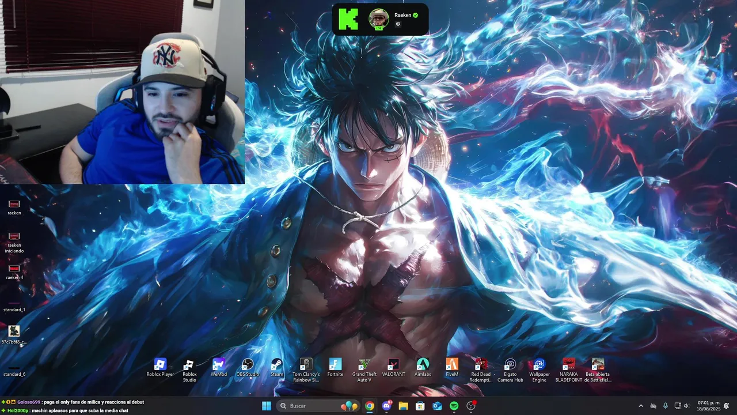Expand the hidden system tray icons
The image size is (737, 415).
pos(641,406)
